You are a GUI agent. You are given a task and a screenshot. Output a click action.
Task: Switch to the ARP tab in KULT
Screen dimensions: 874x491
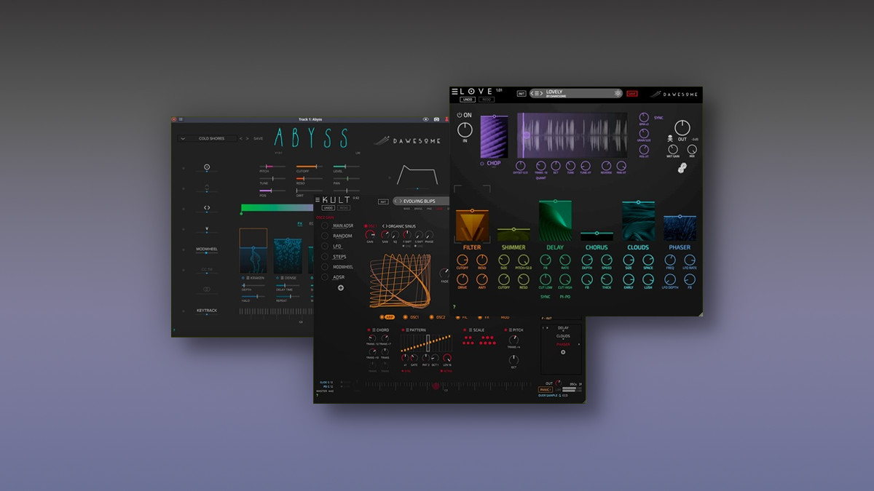(387, 317)
